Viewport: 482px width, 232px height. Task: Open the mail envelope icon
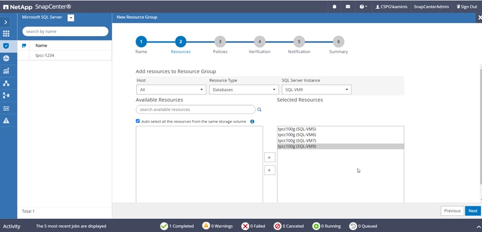click(x=348, y=7)
